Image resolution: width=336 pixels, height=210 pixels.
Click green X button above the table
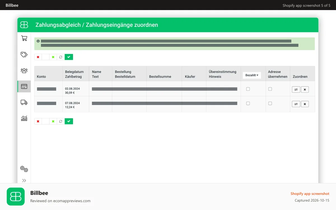click(x=53, y=57)
